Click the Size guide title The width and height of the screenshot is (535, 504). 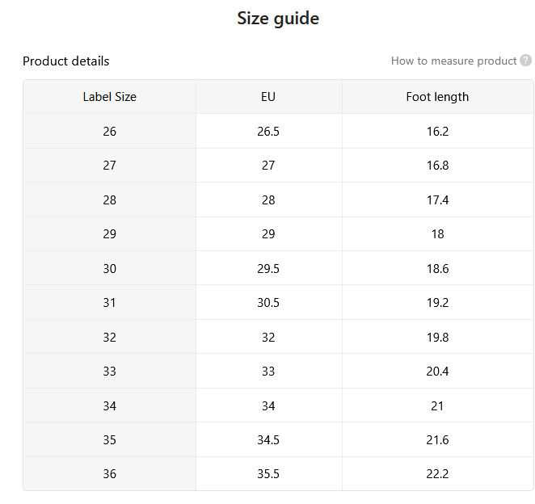point(278,18)
